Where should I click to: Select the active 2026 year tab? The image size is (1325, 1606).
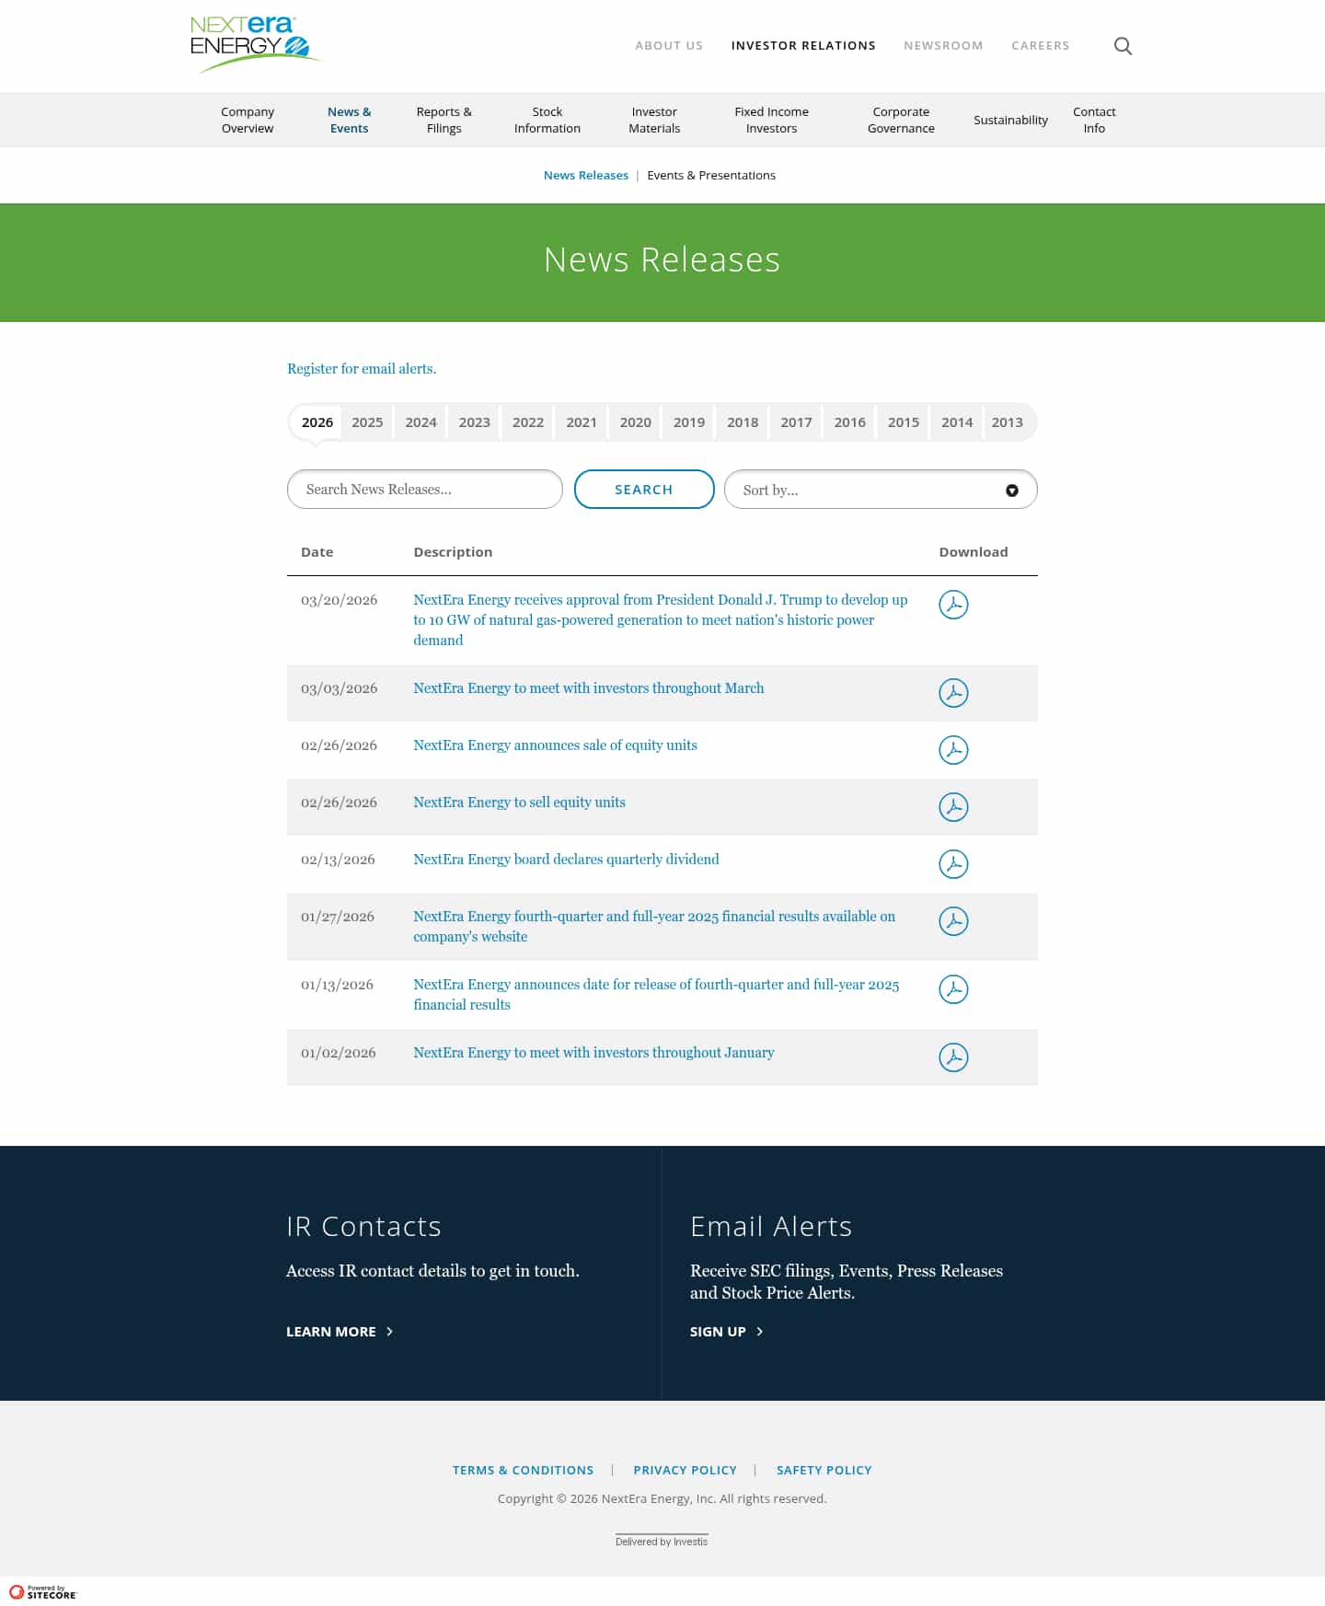coord(317,422)
